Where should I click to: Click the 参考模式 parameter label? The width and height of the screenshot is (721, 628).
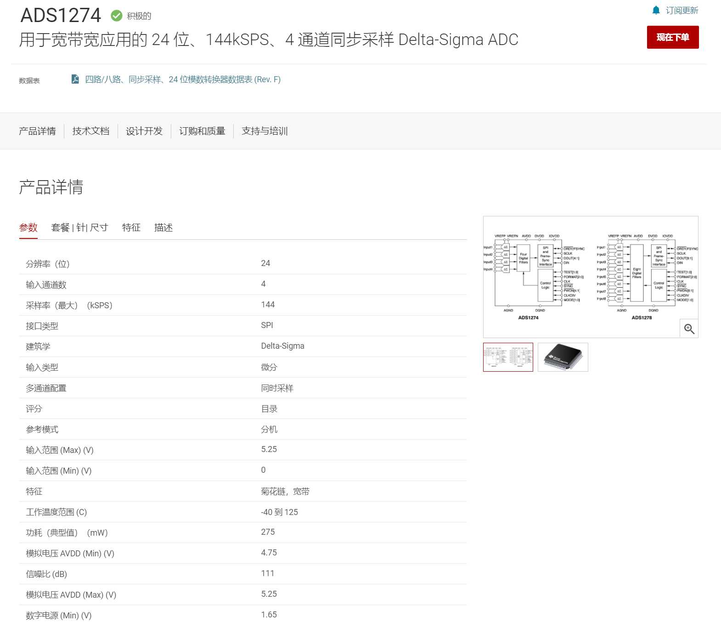[x=42, y=430]
